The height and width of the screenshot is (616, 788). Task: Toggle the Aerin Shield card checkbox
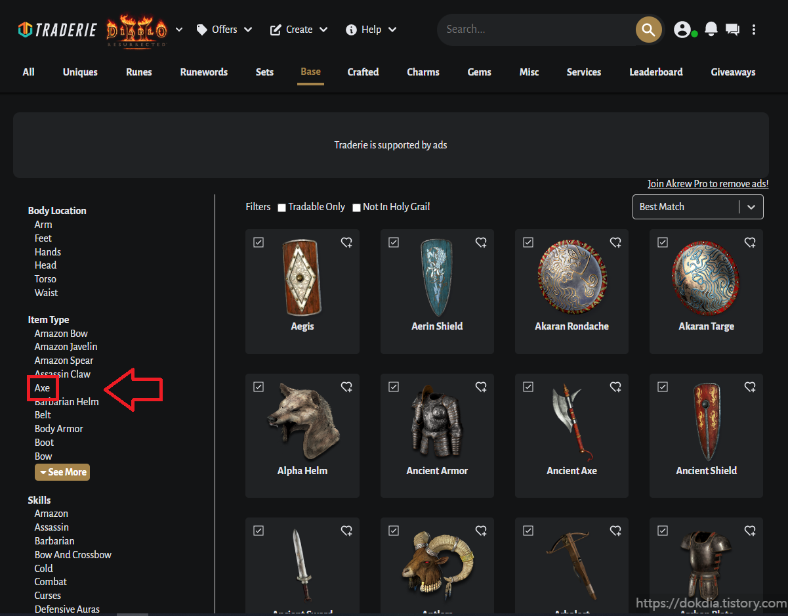coord(393,242)
